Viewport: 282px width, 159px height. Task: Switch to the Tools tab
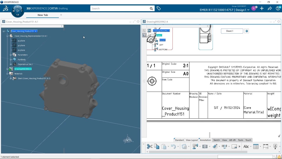[240, 140]
